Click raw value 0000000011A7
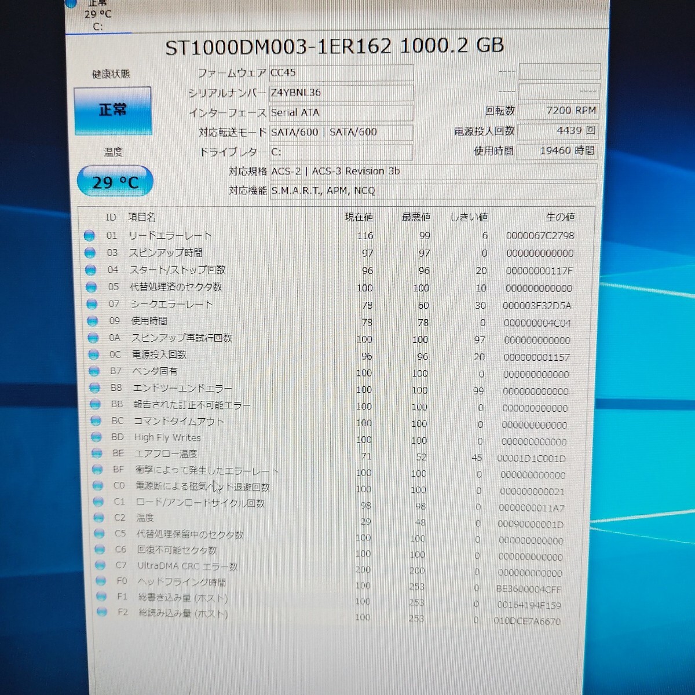This screenshot has width=695, height=695. [x=532, y=508]
